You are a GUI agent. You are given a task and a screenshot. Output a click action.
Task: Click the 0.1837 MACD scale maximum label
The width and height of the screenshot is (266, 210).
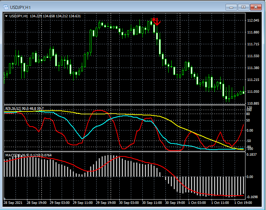pos(252,155)
